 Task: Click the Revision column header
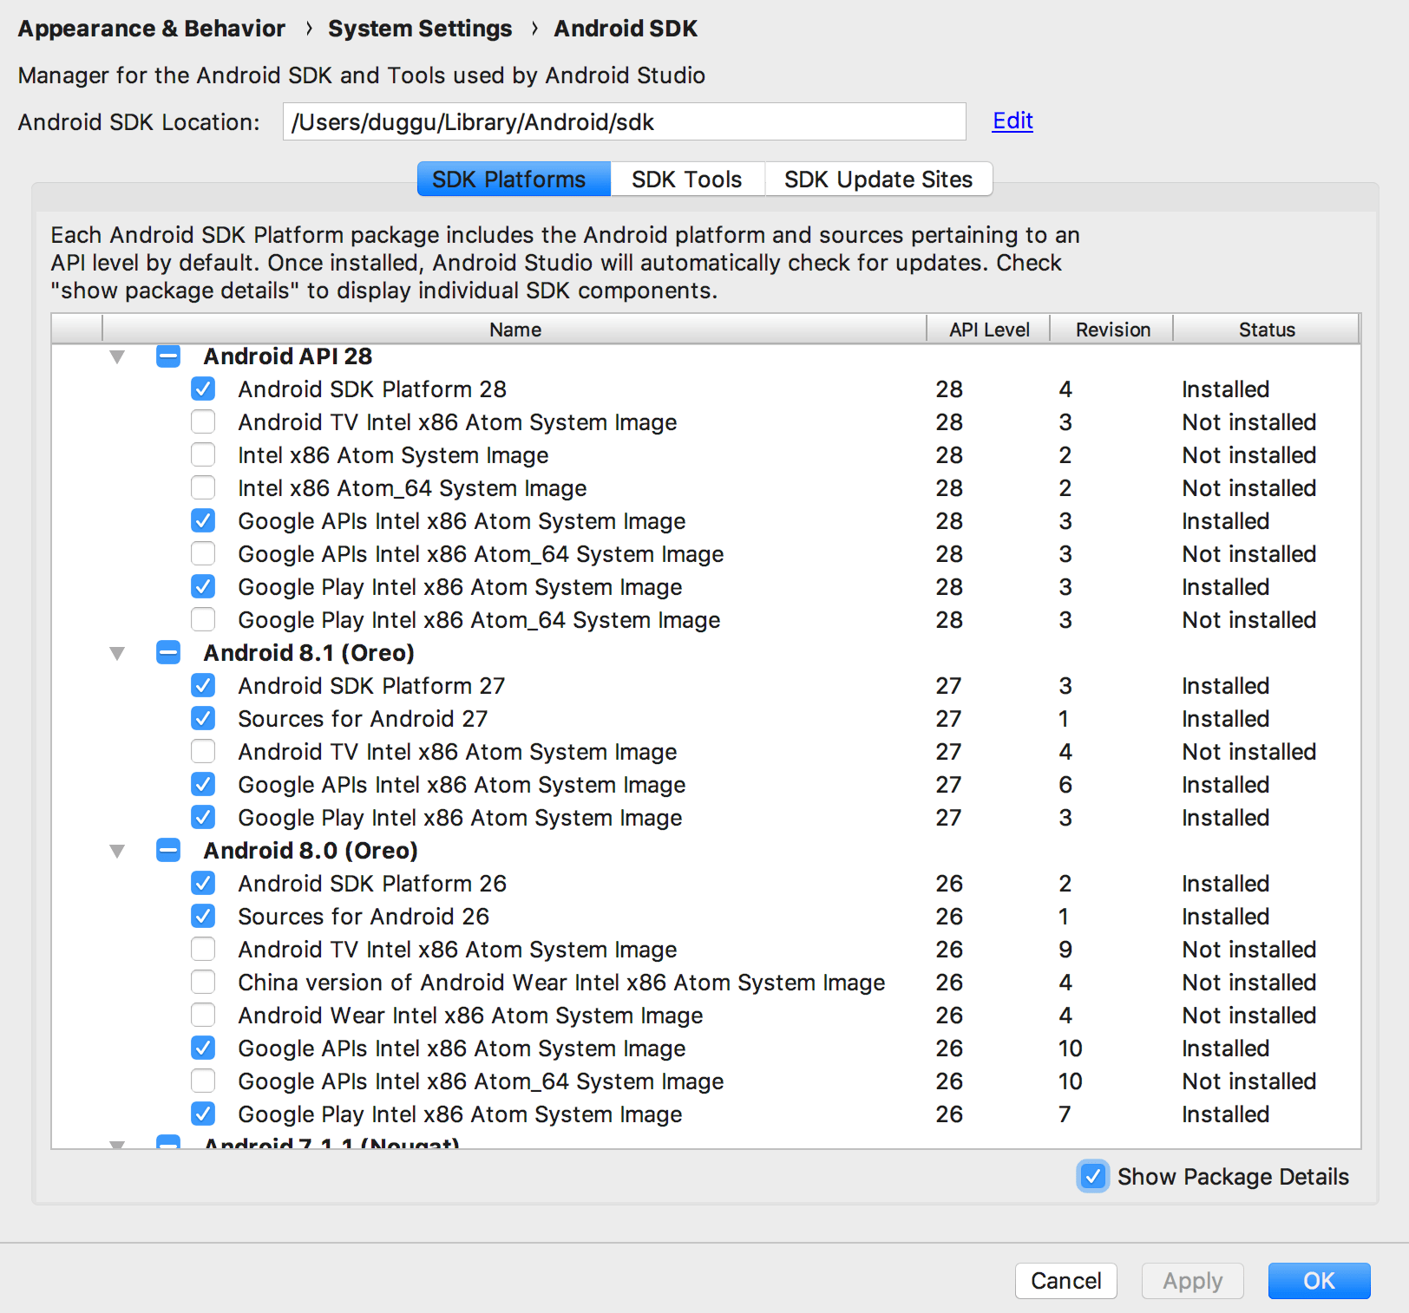pos(1112,330)
